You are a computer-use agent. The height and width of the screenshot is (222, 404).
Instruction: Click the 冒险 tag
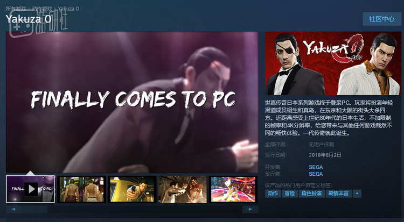tap(290, 194)
